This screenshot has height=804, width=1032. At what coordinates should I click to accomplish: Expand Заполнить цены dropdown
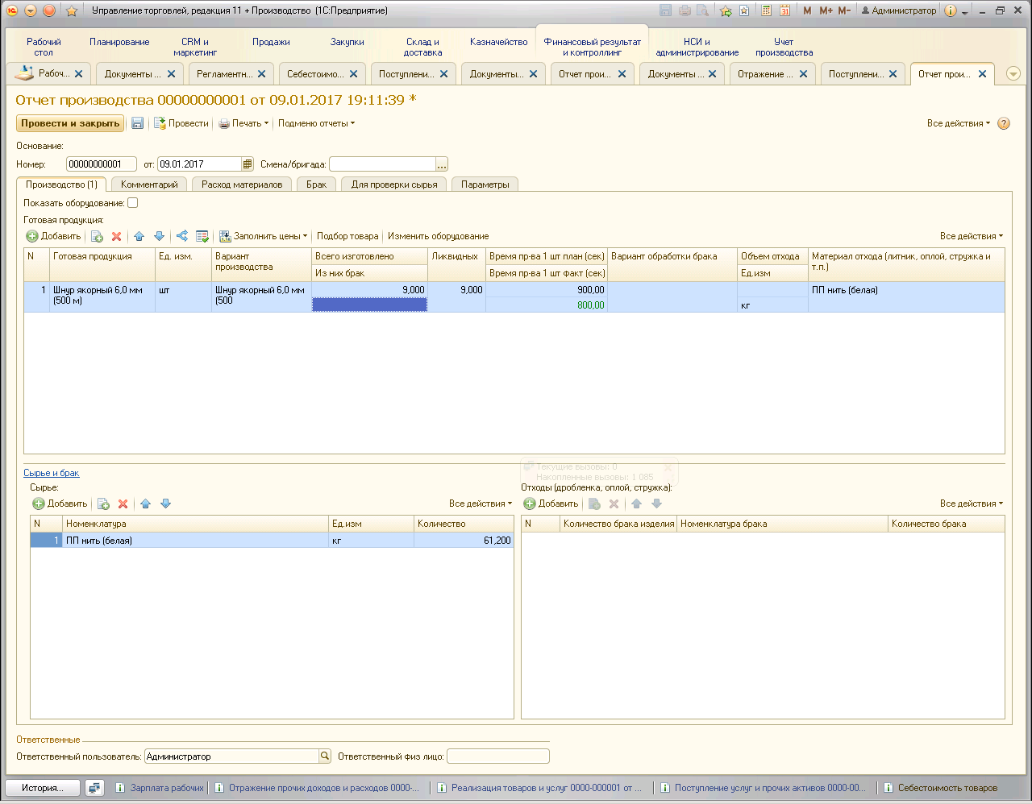coord(264,236)
